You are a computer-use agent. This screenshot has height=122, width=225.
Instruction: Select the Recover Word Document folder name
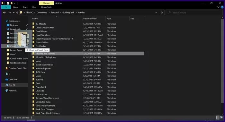tap(47, 98)
